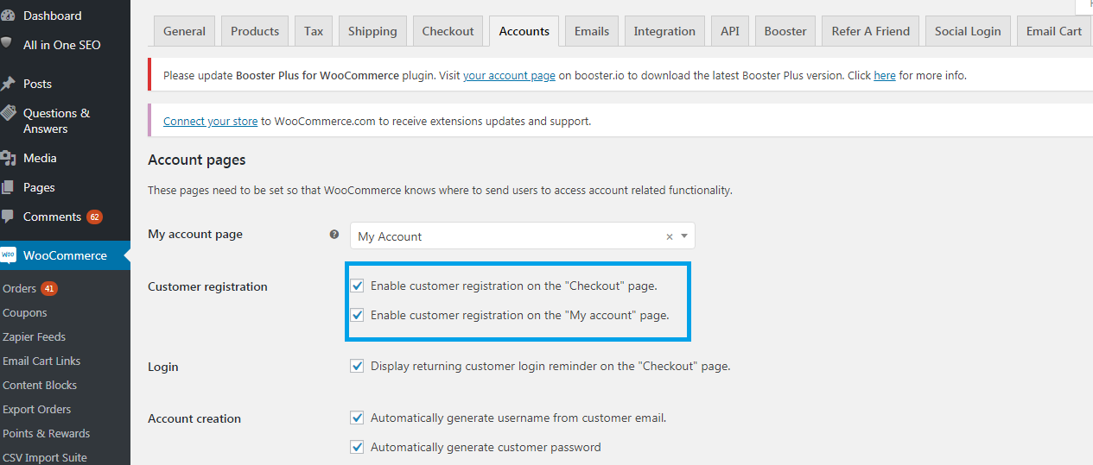Click the Comments bubble icon

8,217
